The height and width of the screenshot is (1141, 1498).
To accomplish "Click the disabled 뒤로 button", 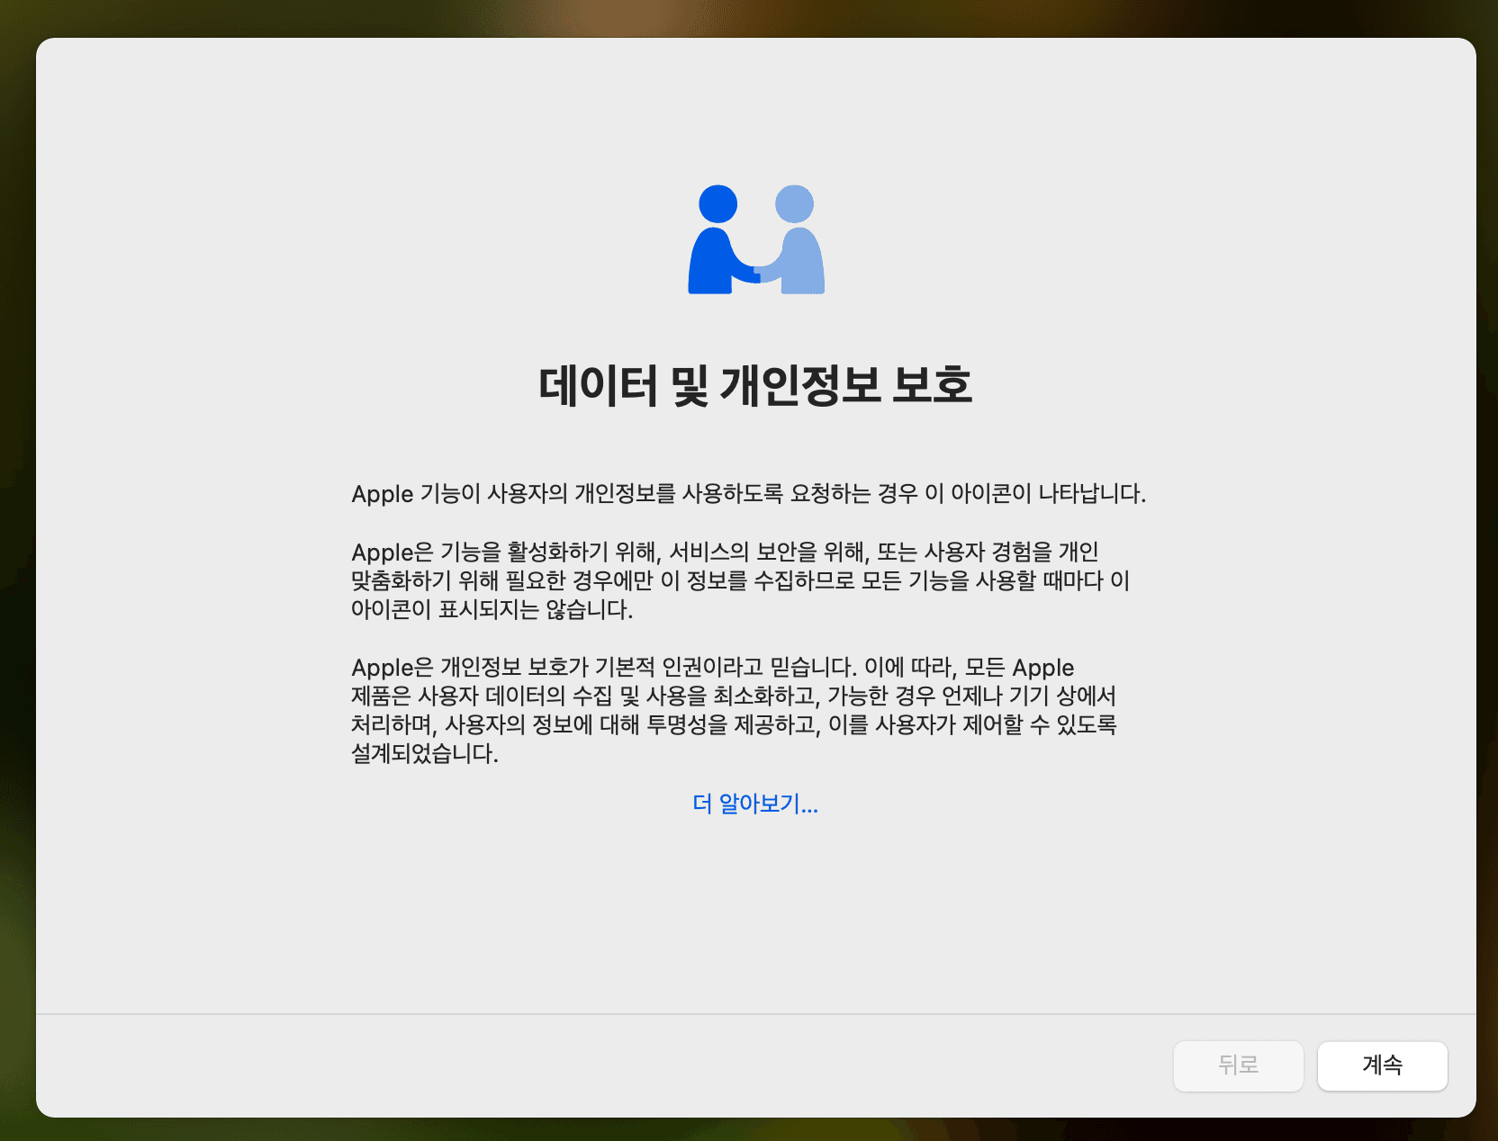I will tap(1238, 1065).
